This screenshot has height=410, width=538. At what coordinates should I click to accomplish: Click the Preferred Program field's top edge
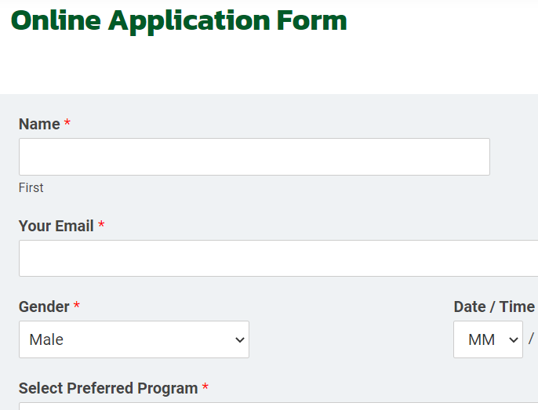point(278,405)
